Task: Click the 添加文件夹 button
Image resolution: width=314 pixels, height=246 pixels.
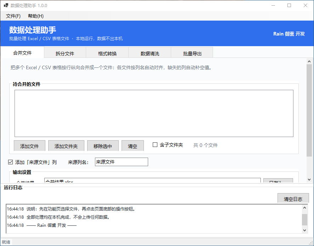Action: tap(66, 146)
